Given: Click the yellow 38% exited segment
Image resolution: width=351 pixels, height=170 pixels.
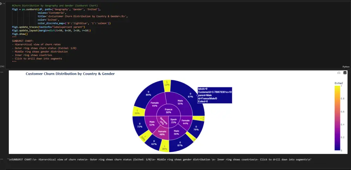Looking at the screenshot, I should (x=164, y=147).
